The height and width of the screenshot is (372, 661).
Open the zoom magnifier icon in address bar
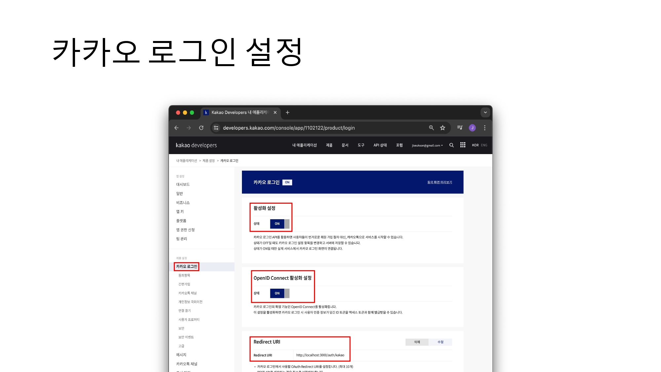coord(431,128)
